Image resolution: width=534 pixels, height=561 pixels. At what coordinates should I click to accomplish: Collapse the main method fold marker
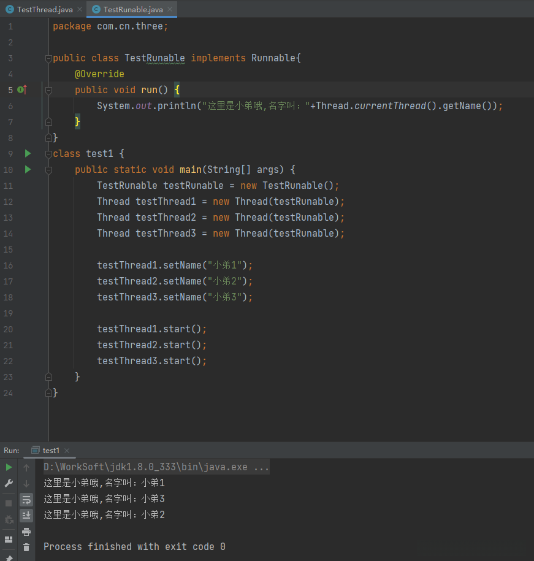pyautogui.click(x=48, y=170)
